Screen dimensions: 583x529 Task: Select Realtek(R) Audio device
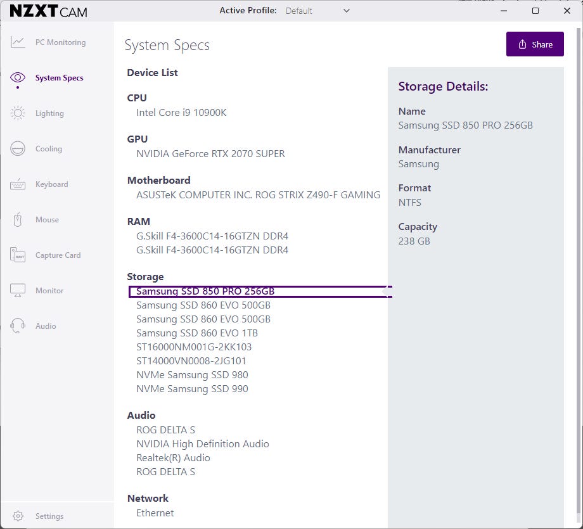[x=173, y=458]
